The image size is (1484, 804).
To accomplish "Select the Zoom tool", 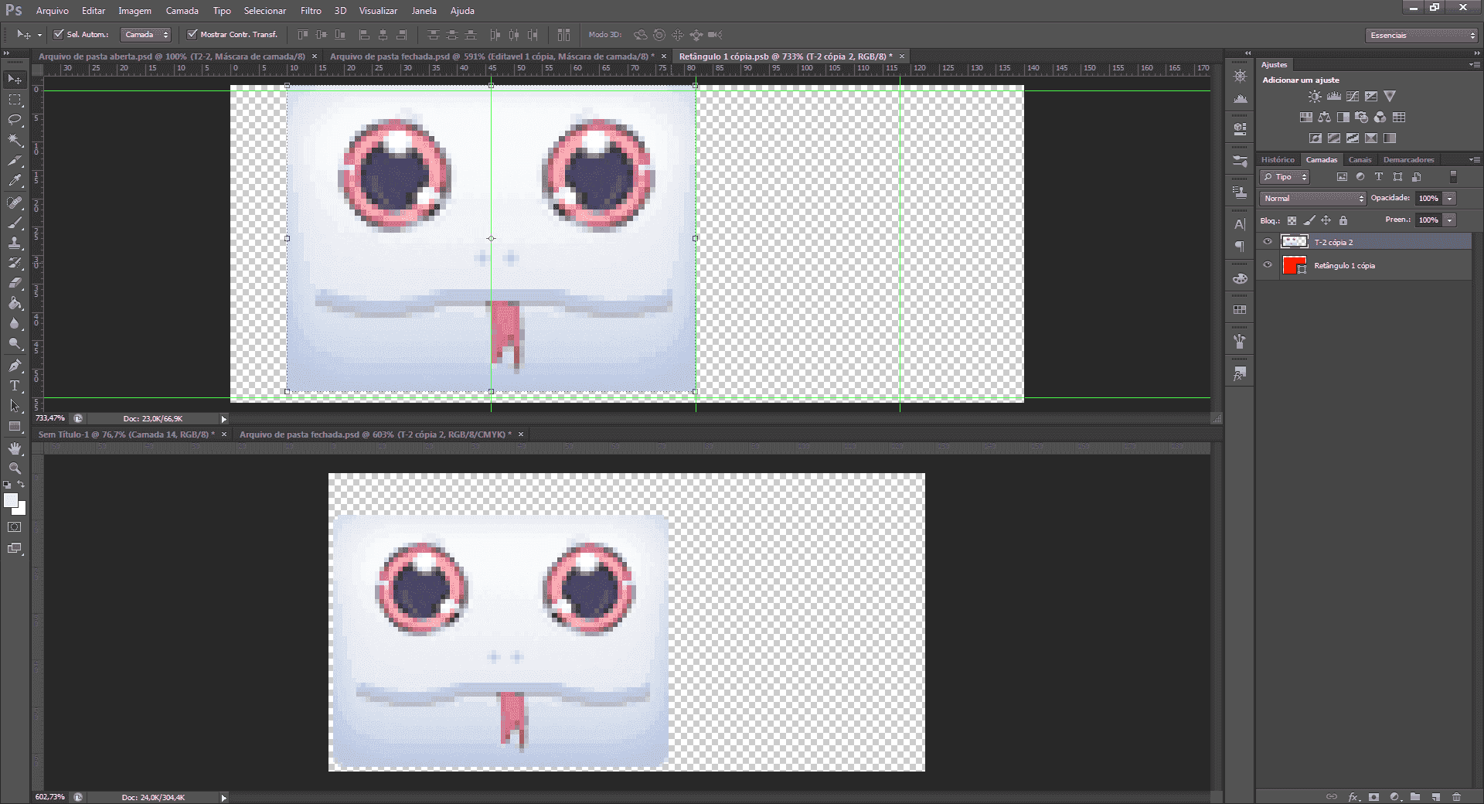I will tap(15, 468).
